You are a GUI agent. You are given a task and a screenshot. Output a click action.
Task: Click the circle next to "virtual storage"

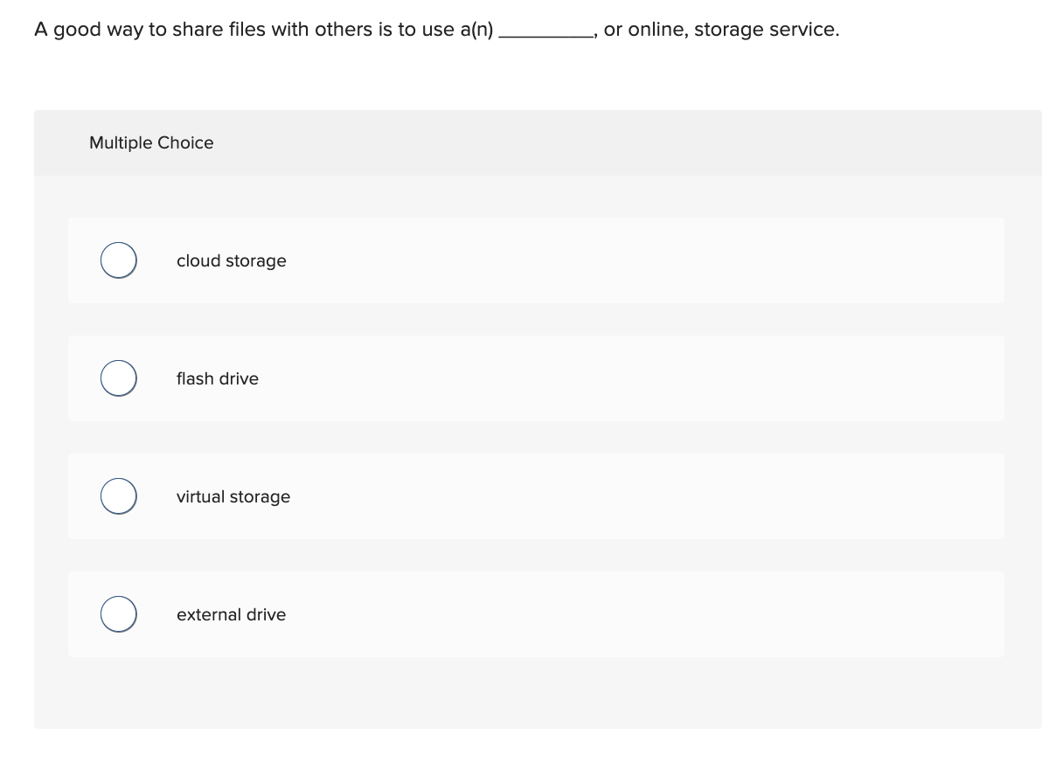point(118,495)
